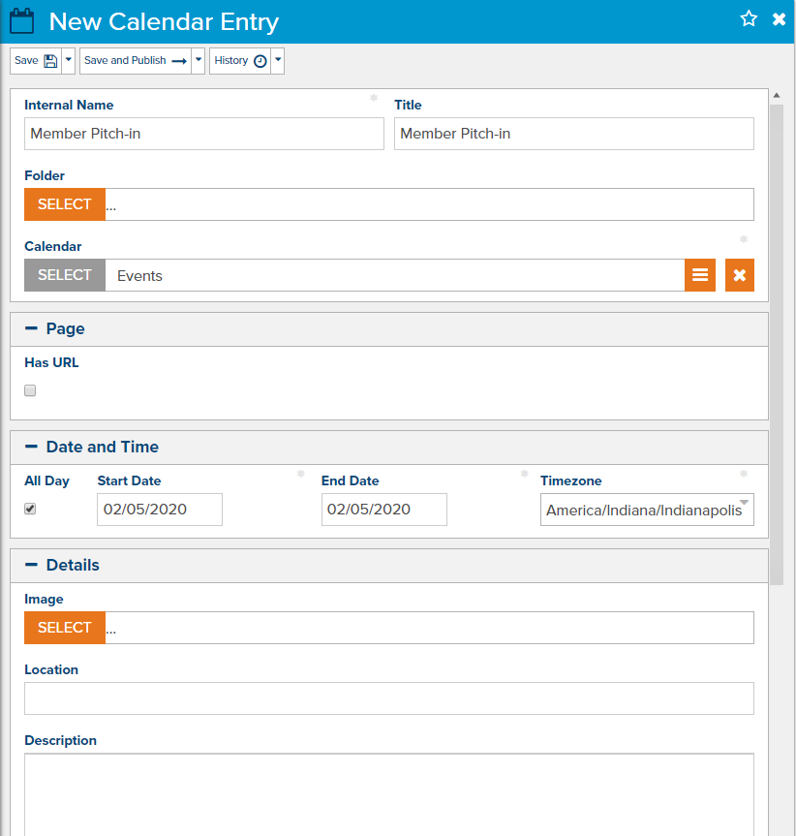Click Save and Publish

(x=136, y=61)
